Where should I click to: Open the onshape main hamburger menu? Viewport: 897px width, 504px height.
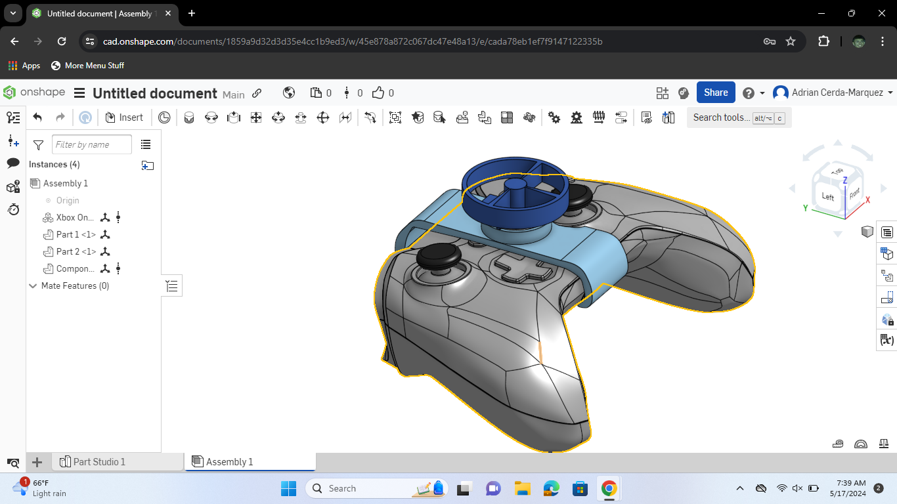click(x=79, y=93)
